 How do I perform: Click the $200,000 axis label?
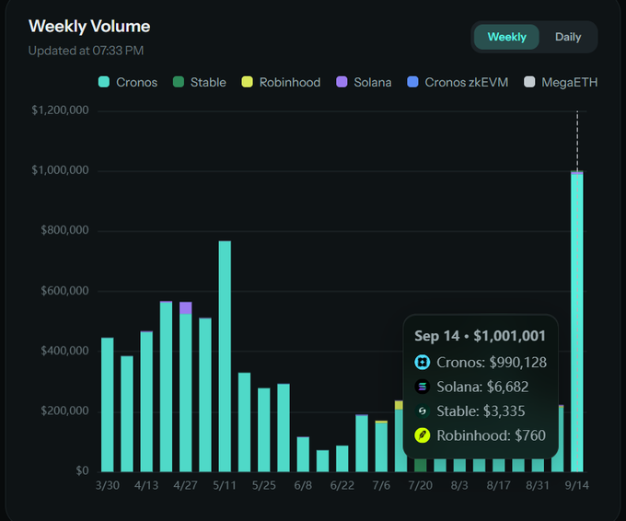pyautogui.click(x=64, y=411)
